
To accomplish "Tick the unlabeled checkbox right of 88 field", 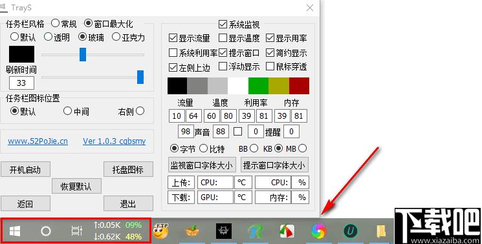I will tap(237, 132).
